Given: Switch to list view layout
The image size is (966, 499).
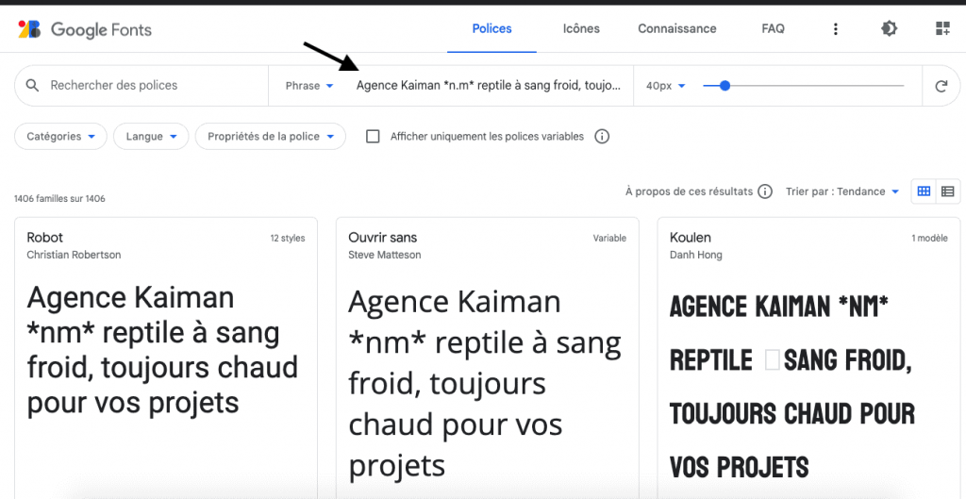Looking at the screenshot, I should (947, 191).
